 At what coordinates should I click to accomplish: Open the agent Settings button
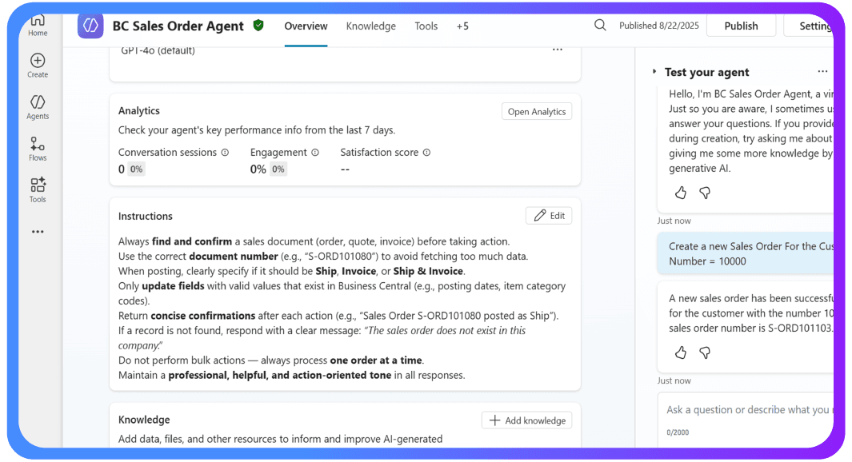click(x=809, y=26)
